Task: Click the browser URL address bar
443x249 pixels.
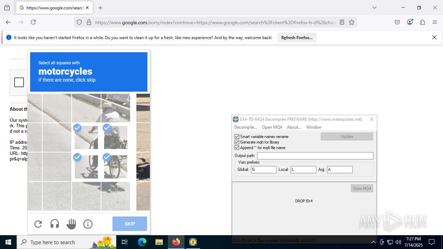Action: [215, 22]
